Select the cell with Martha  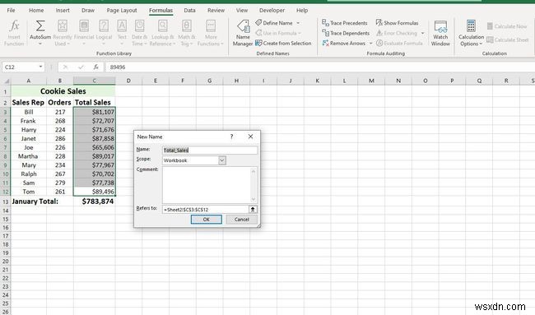coord(28,156)
